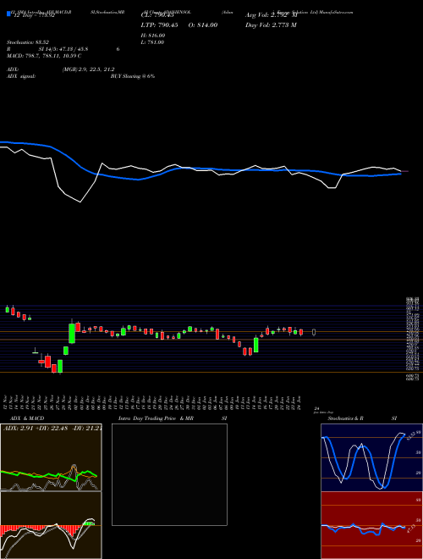The image size is (423, 559).
Task: Click the Stochastics & RSI panel title
Action: click(x=362, y=418)
